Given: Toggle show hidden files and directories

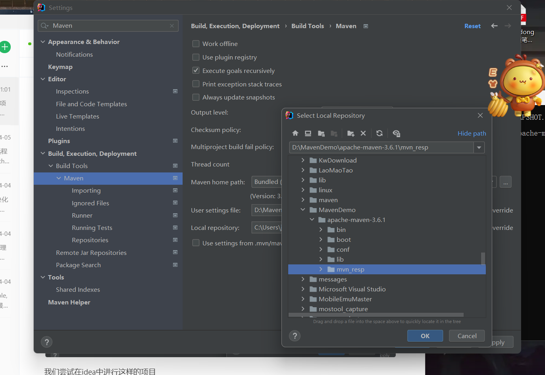Looking at the screenshot, I should [396, 133].
